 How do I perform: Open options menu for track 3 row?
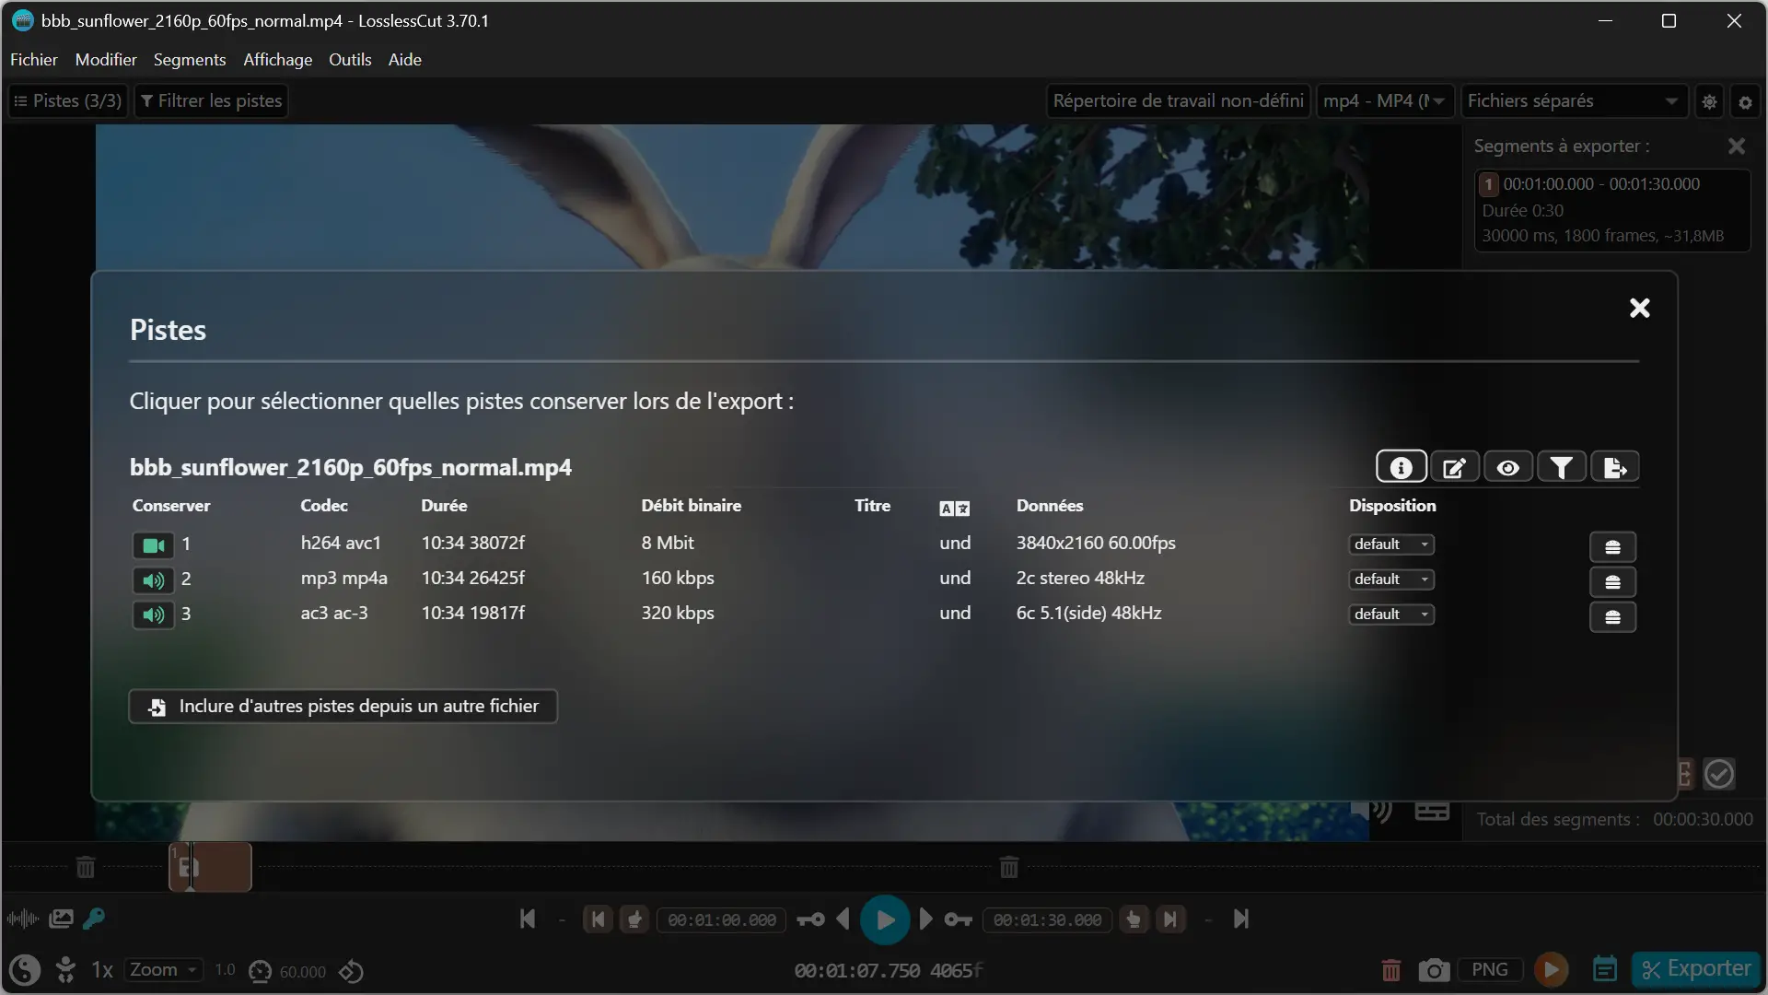(x=1612, y=617)
